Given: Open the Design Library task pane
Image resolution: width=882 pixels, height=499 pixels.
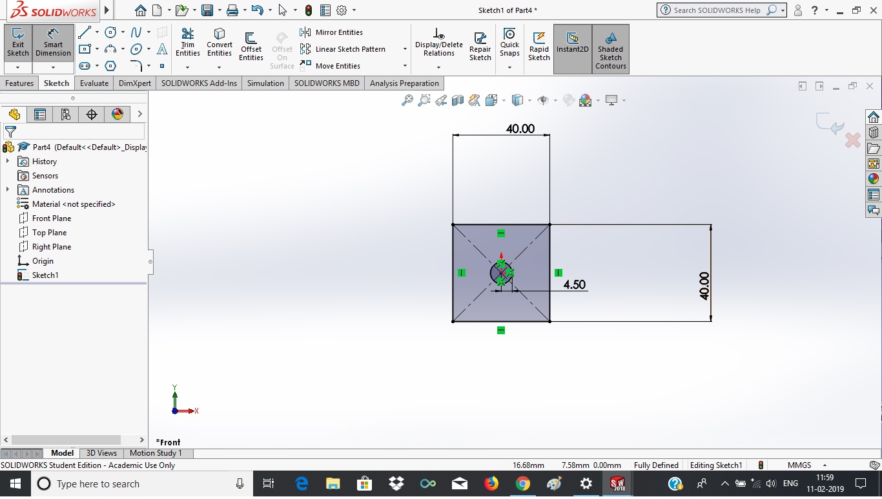Looking at the screenshot, I should click(874, 133).
